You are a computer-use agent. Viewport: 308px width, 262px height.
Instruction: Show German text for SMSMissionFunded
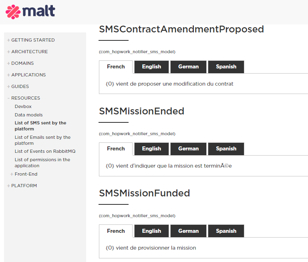[188, 231]
